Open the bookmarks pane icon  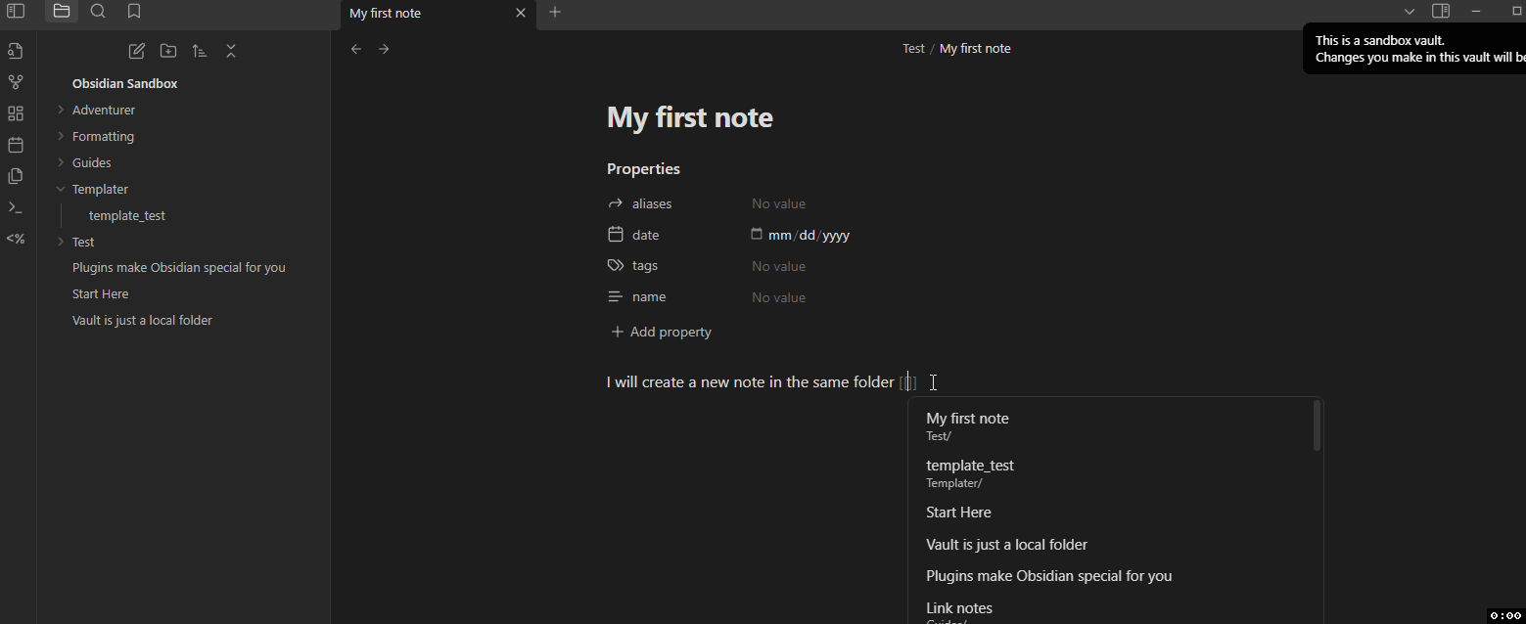[x=134, y=12]
